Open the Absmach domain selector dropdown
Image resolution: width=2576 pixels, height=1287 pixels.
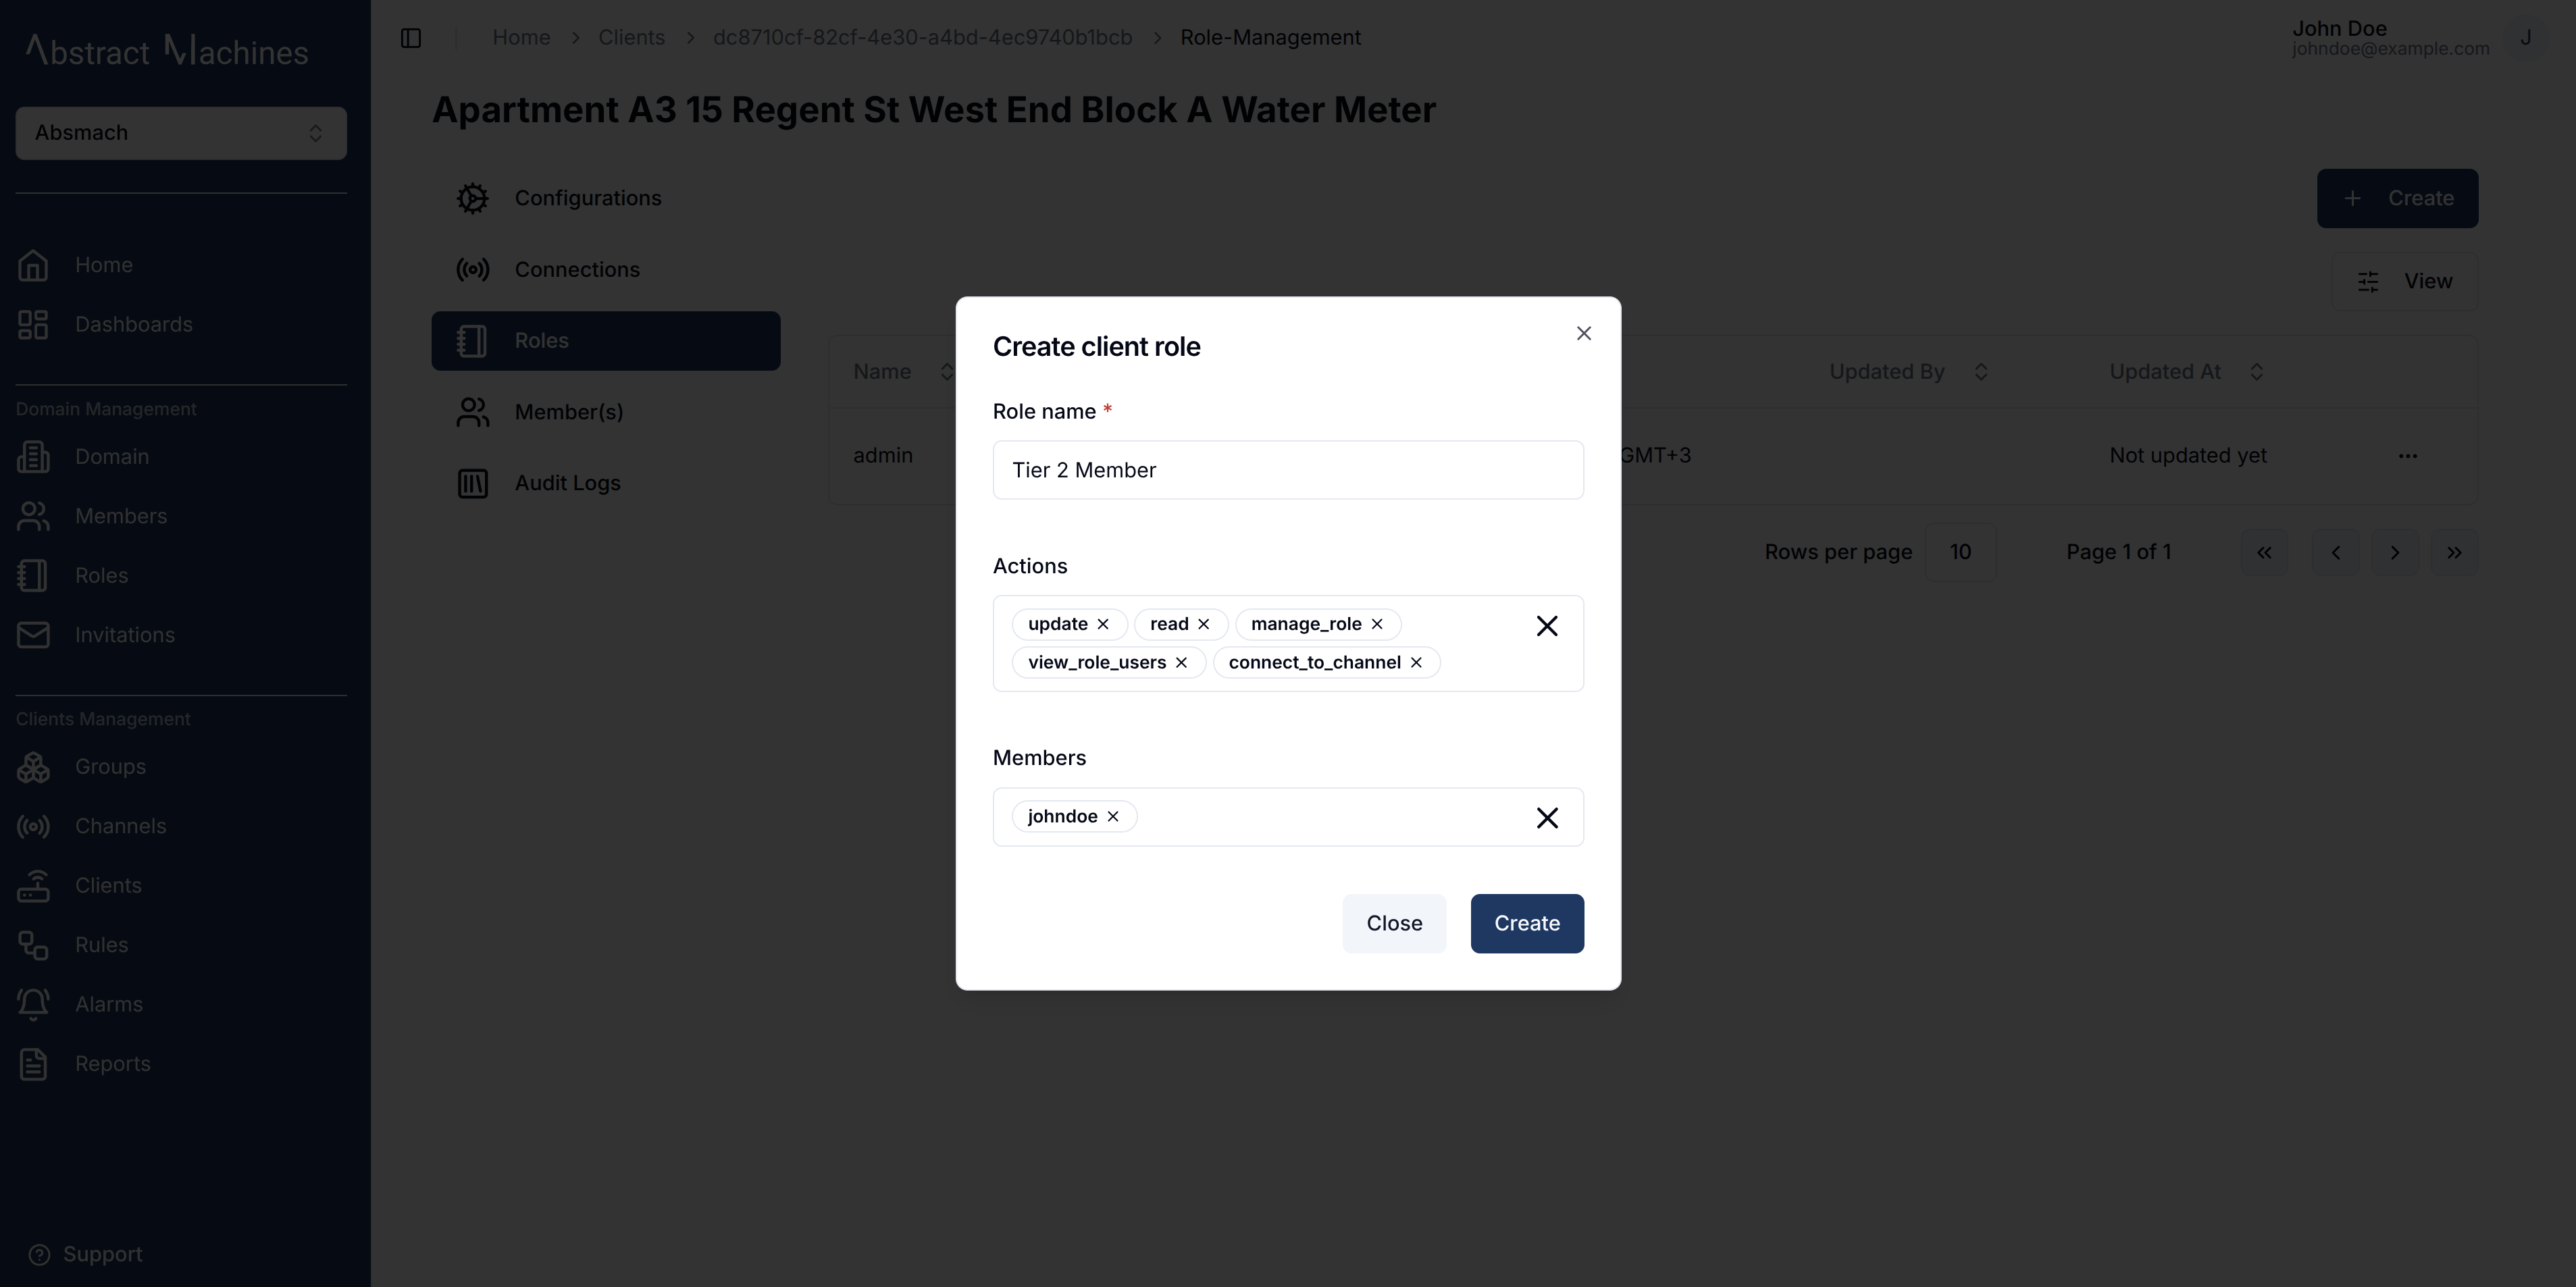click(x=181, y=133)
